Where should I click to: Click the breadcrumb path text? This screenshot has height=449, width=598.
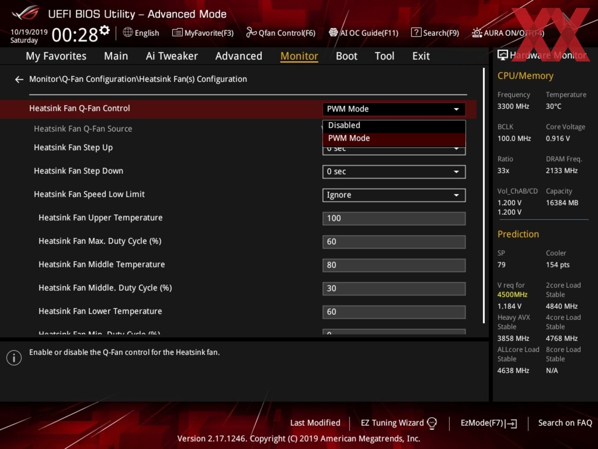tap(138, 79)
